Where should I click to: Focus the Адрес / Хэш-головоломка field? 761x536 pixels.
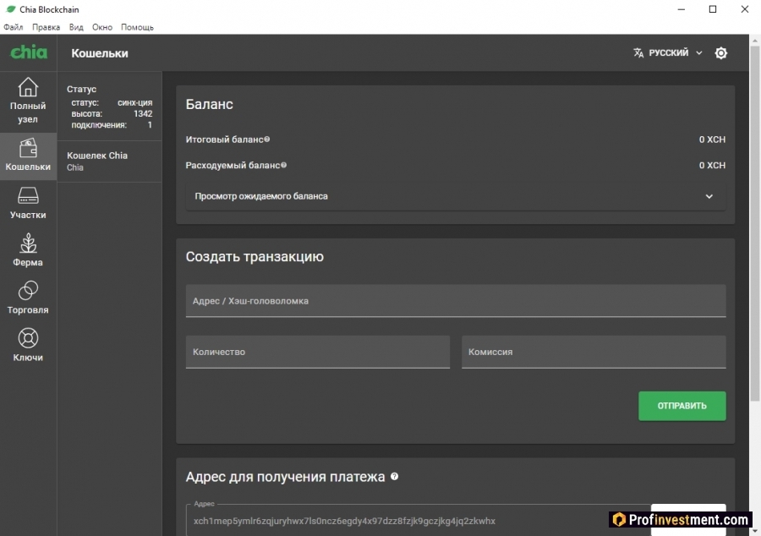456,301
